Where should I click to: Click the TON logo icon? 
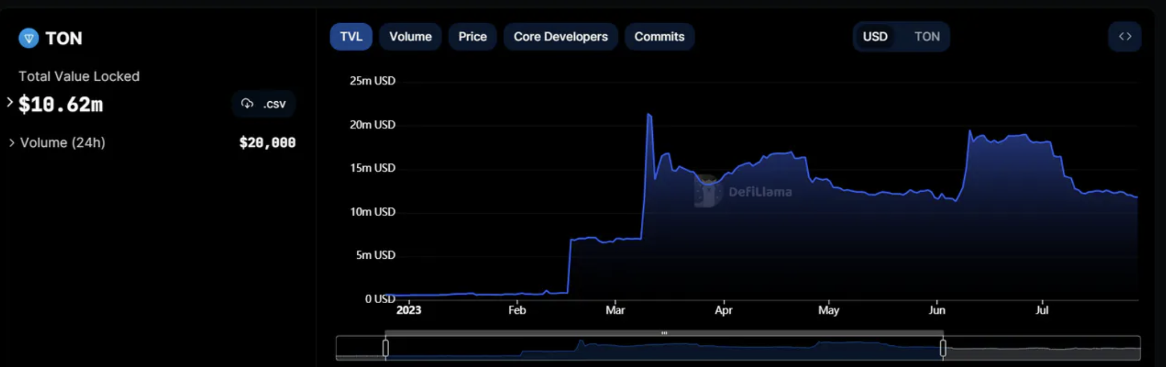pyautogui.click(x=29, y=38)
